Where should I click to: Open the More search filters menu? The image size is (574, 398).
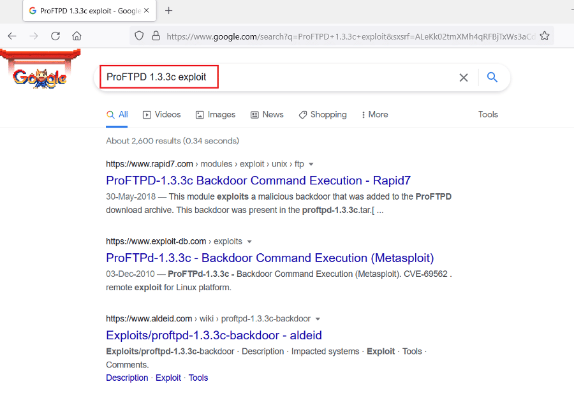[374, 115]
